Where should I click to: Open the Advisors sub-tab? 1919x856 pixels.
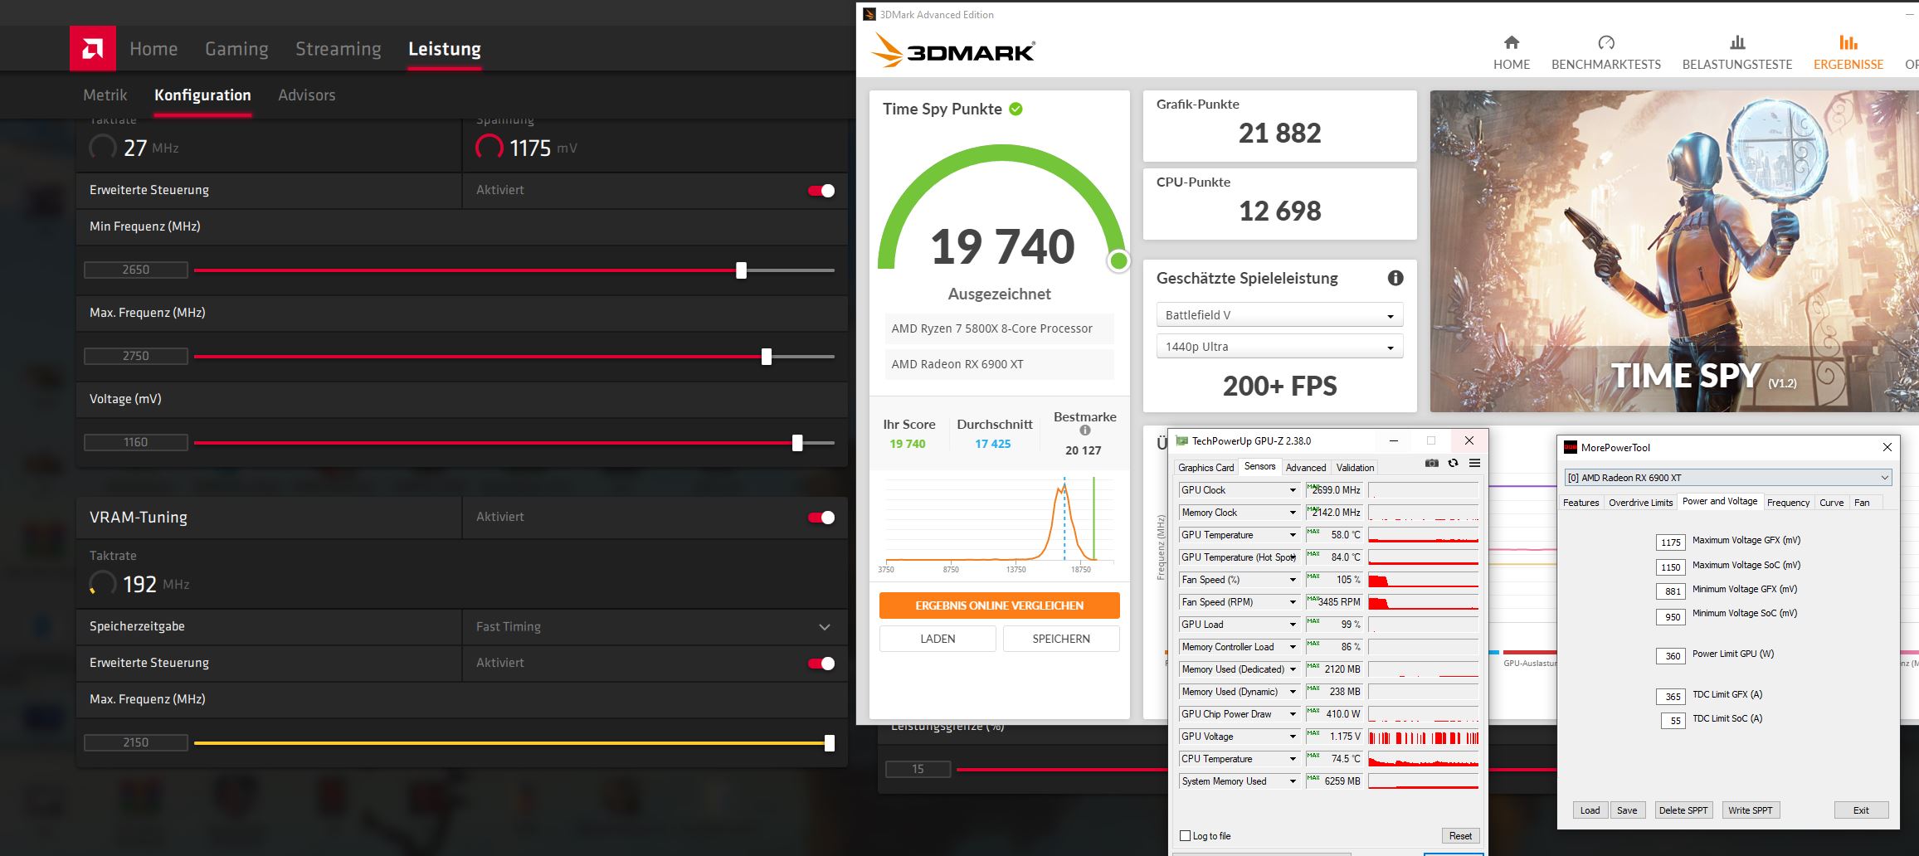307,95
